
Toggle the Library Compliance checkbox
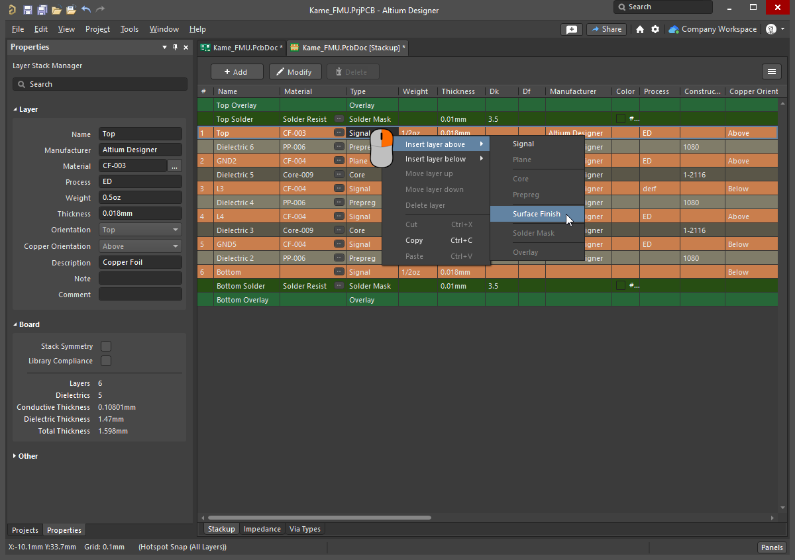[106, 361]
